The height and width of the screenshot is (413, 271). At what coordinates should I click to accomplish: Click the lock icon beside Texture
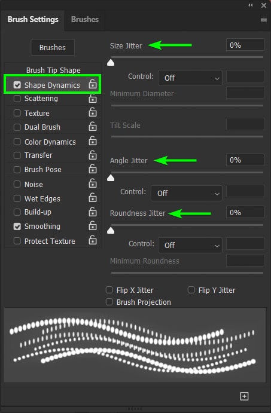pos(93,112)
